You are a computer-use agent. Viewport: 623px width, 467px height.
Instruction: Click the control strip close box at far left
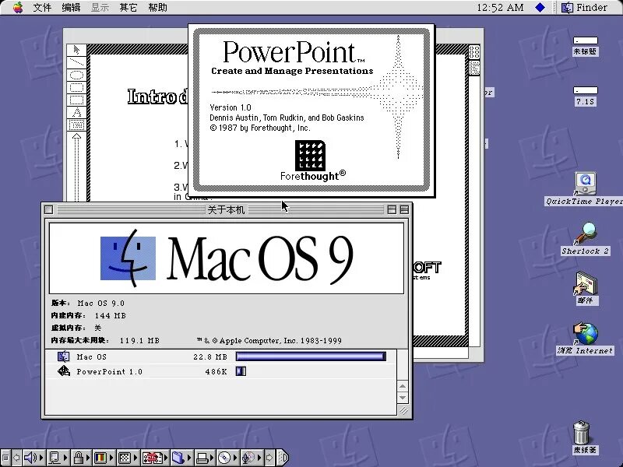tap(5, 458)
